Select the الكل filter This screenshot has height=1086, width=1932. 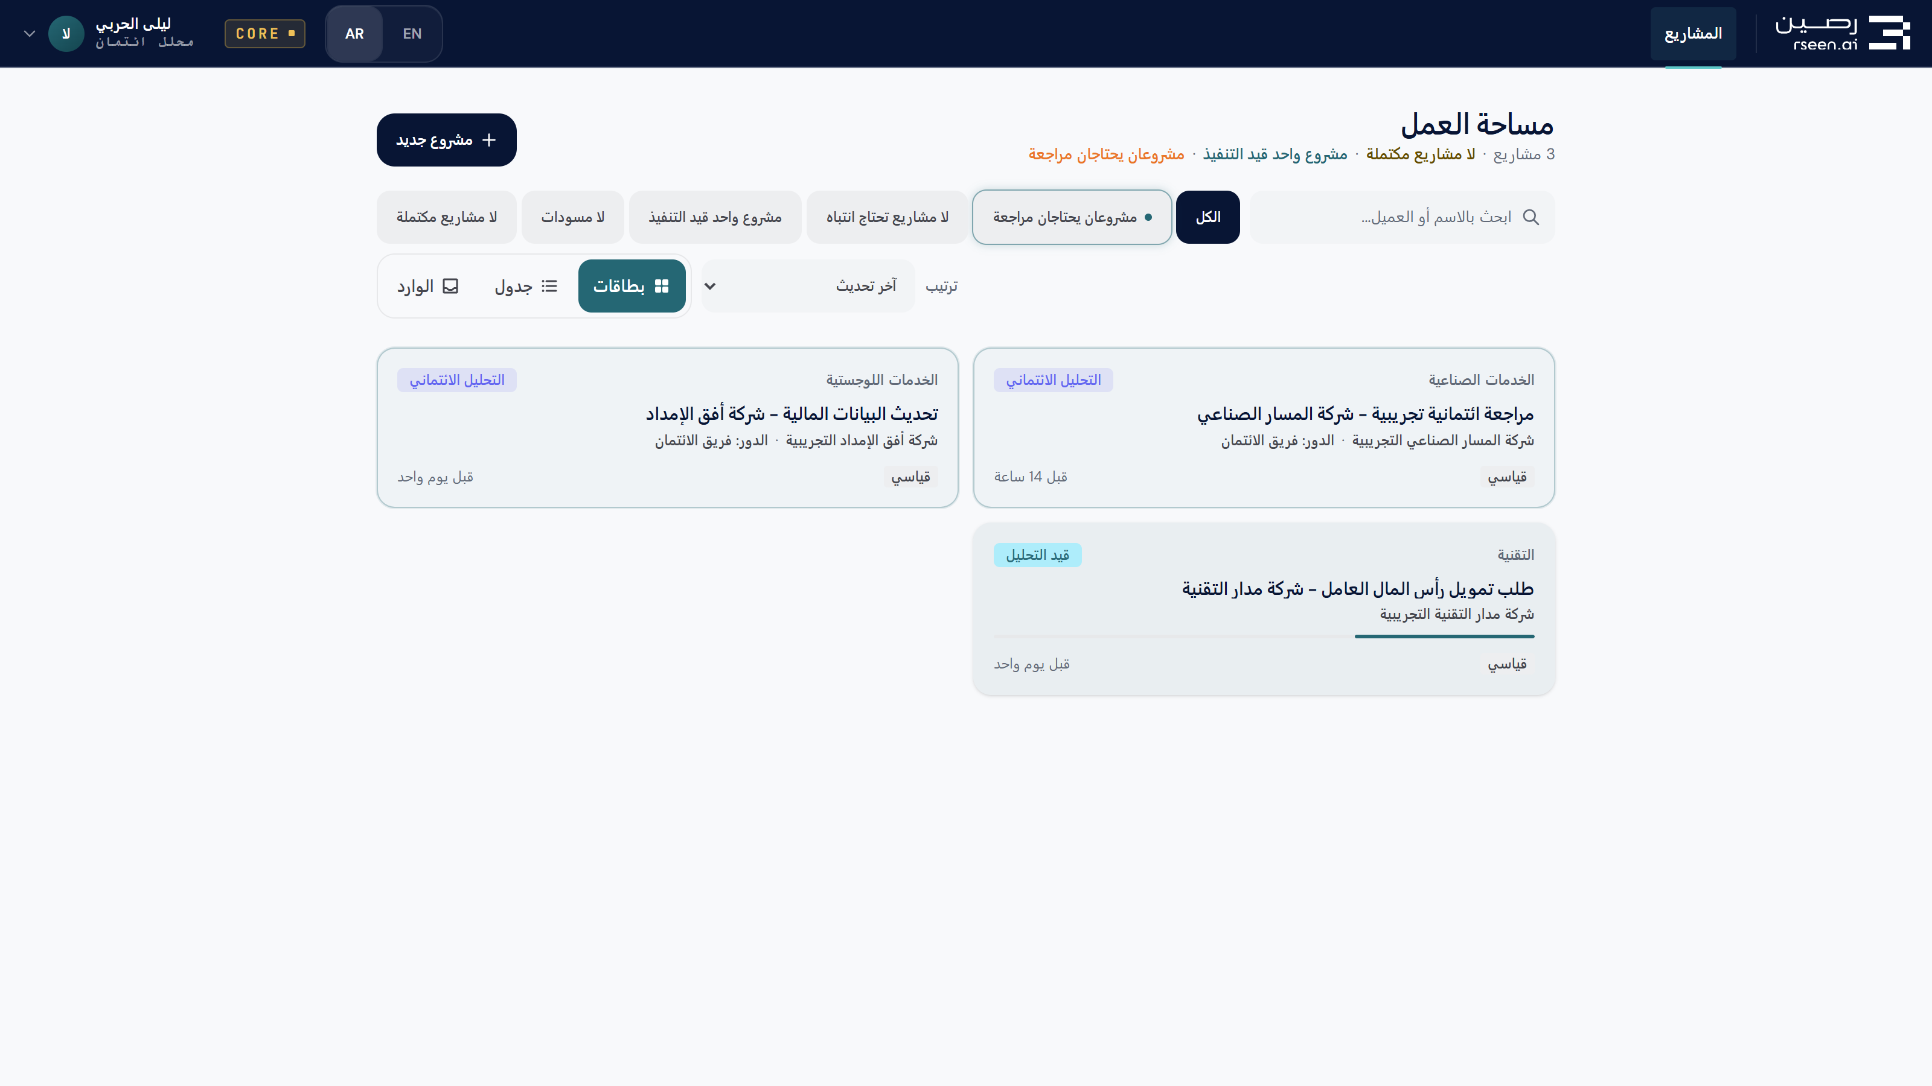pos(1207,217)
